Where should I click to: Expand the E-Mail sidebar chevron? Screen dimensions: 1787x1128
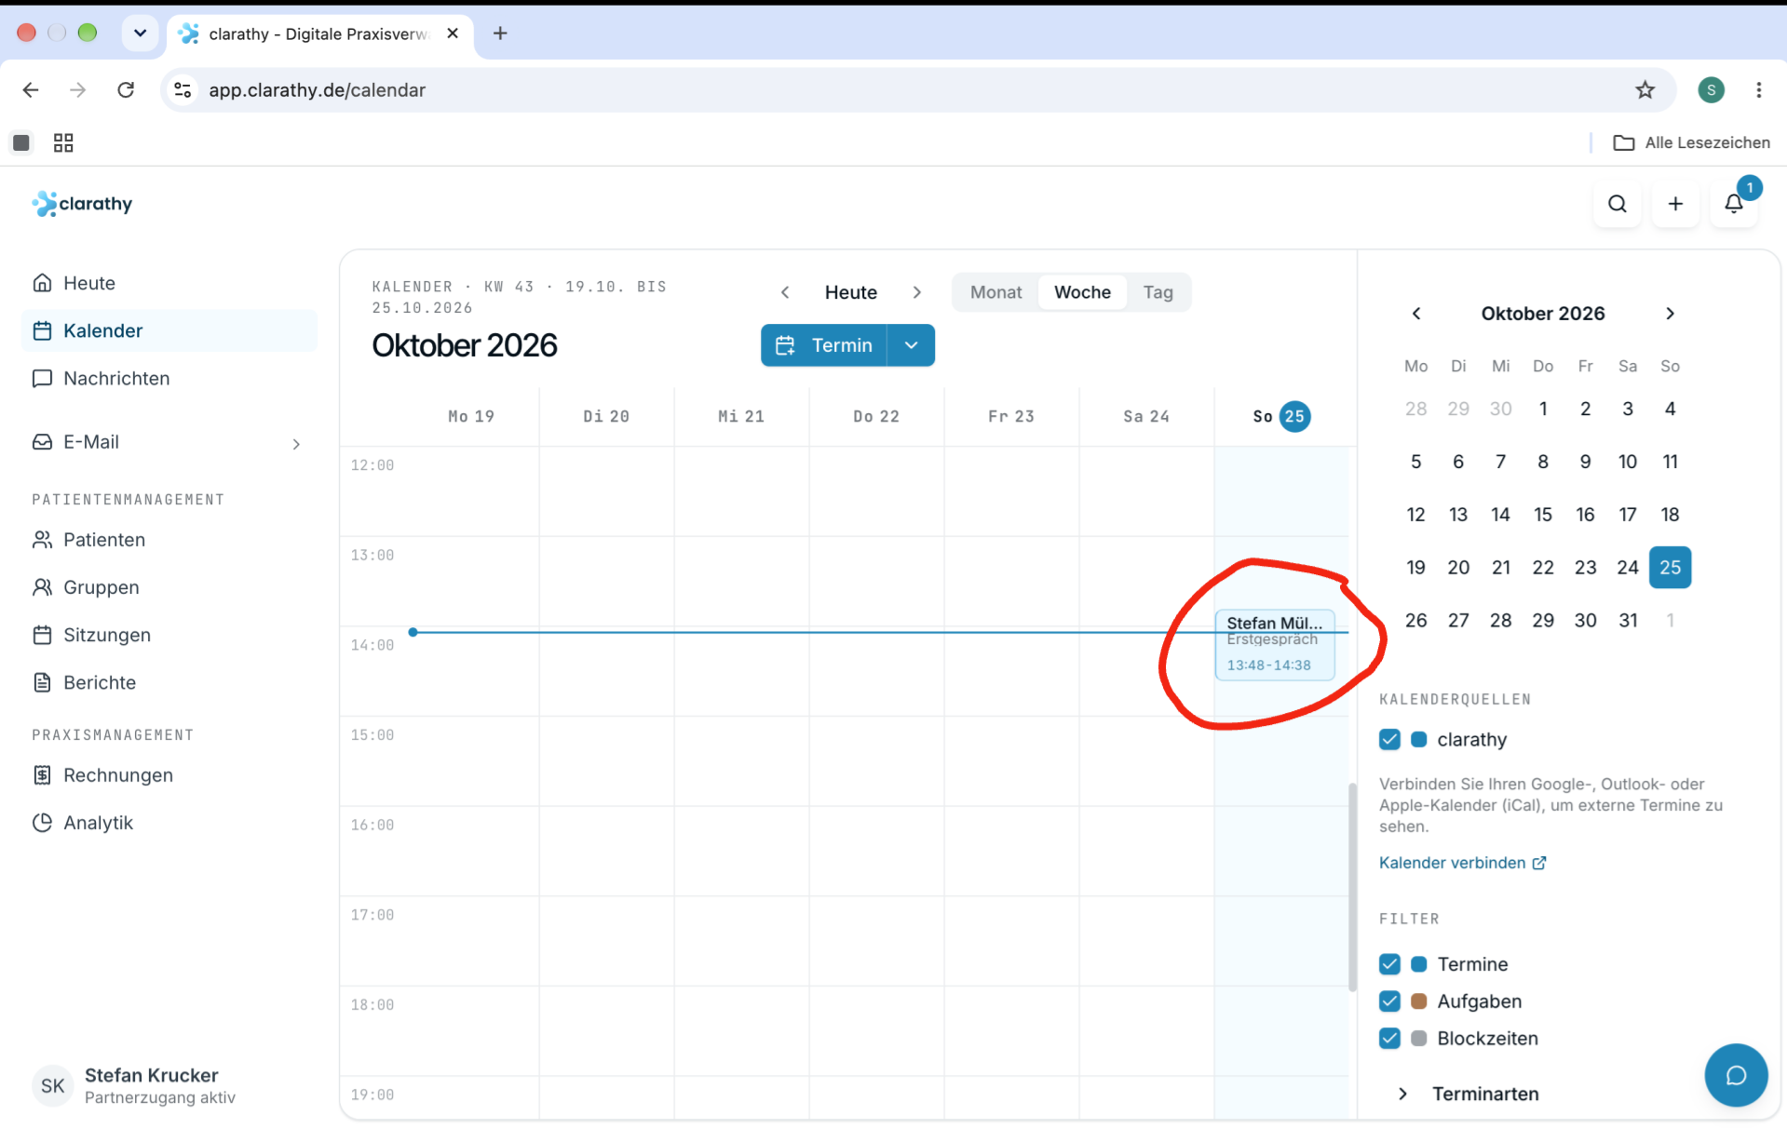pos(296,444)
